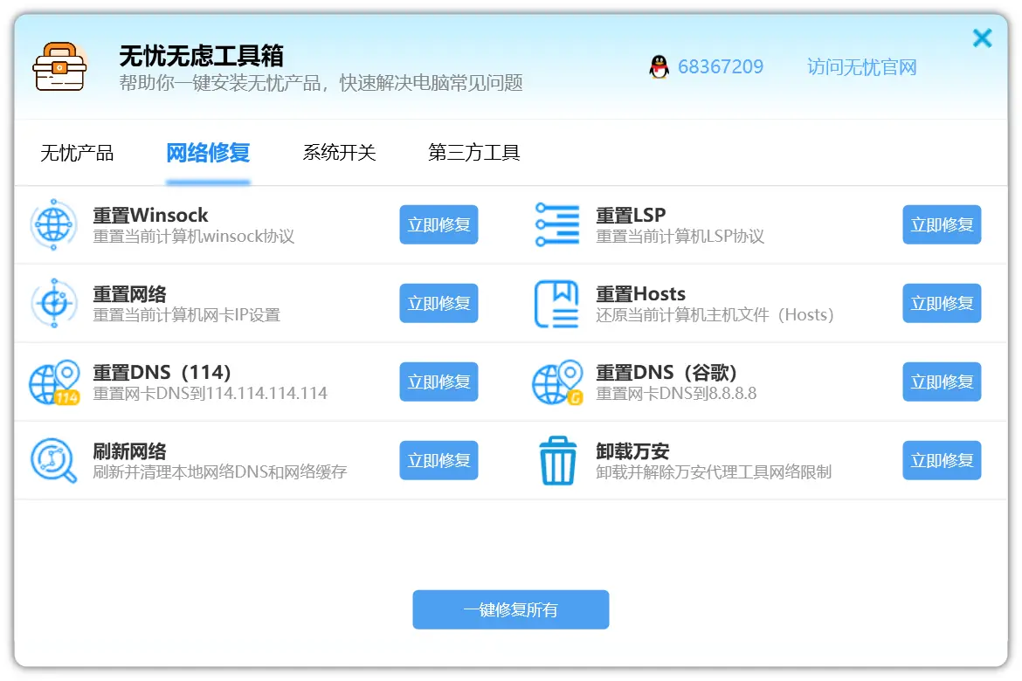Screen dimensions: 1022x681
Task: Click the 重置LSP list icon
Action: click(557, 225)
